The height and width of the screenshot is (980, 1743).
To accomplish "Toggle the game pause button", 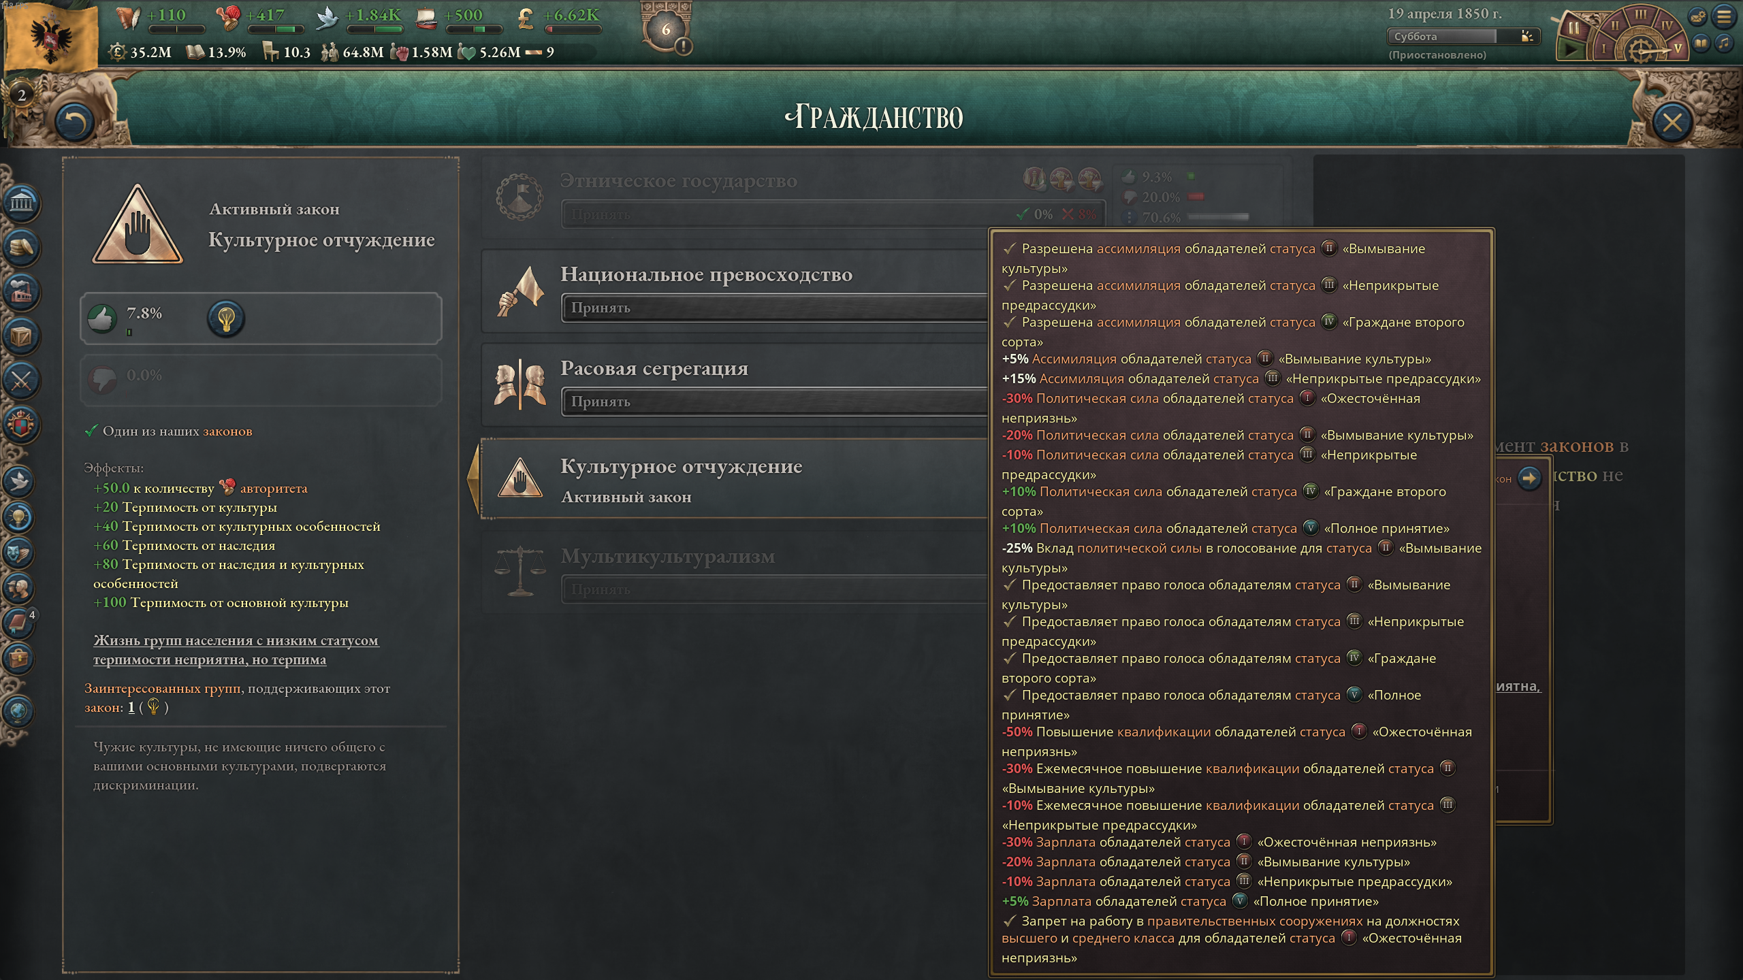I will [1573, 29].
